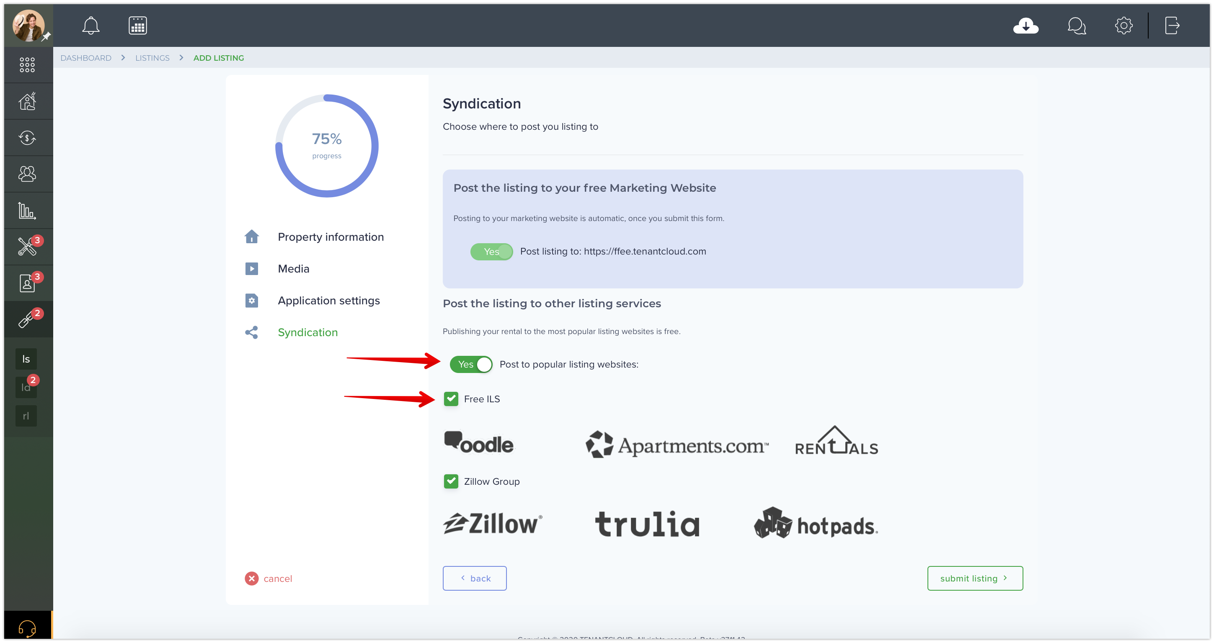Click the 75% progress ring

tap(327, 146)
